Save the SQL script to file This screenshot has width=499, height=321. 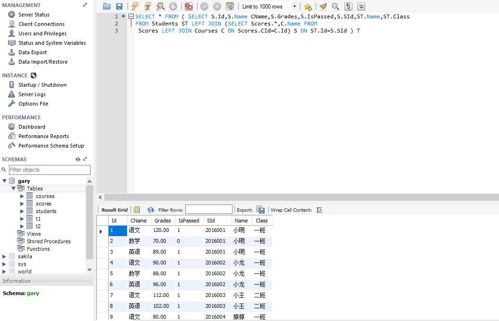[x=120, y=6]
